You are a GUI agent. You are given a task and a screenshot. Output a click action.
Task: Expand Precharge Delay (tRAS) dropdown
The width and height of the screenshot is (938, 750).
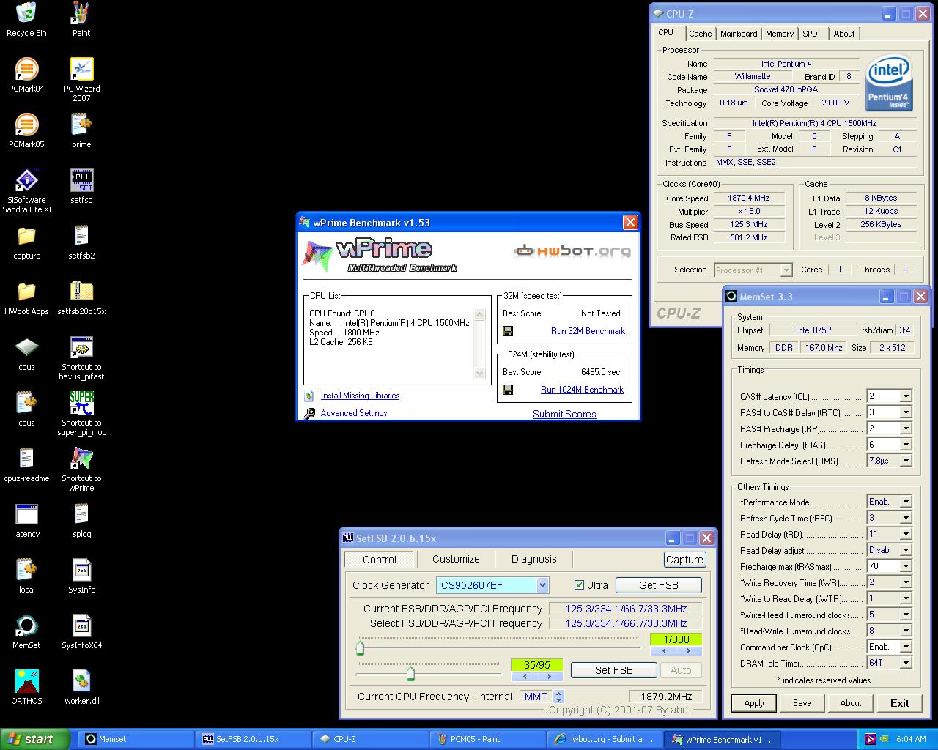click(x=906, y=445)
